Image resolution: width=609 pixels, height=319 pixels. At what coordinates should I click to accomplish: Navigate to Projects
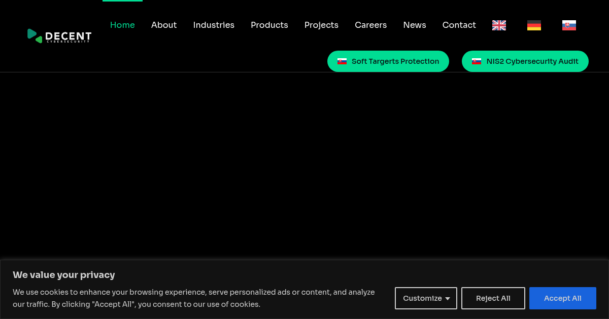[x=321, y=25]
